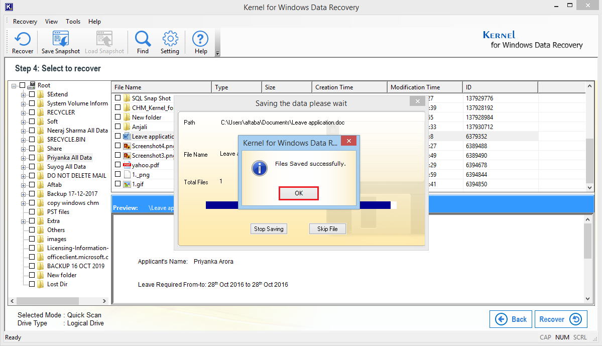Expand the Soft folder node
This screenshot has height=346, width=602.
pos(24,122)
